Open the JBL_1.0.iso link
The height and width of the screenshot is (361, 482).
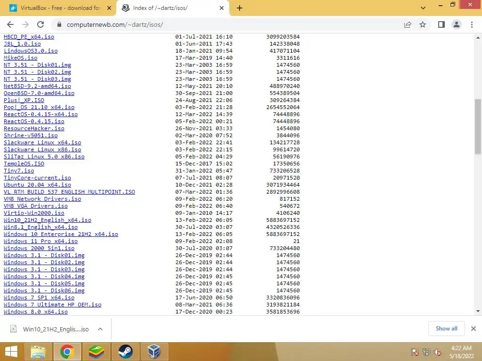click(x=22, y=44)
